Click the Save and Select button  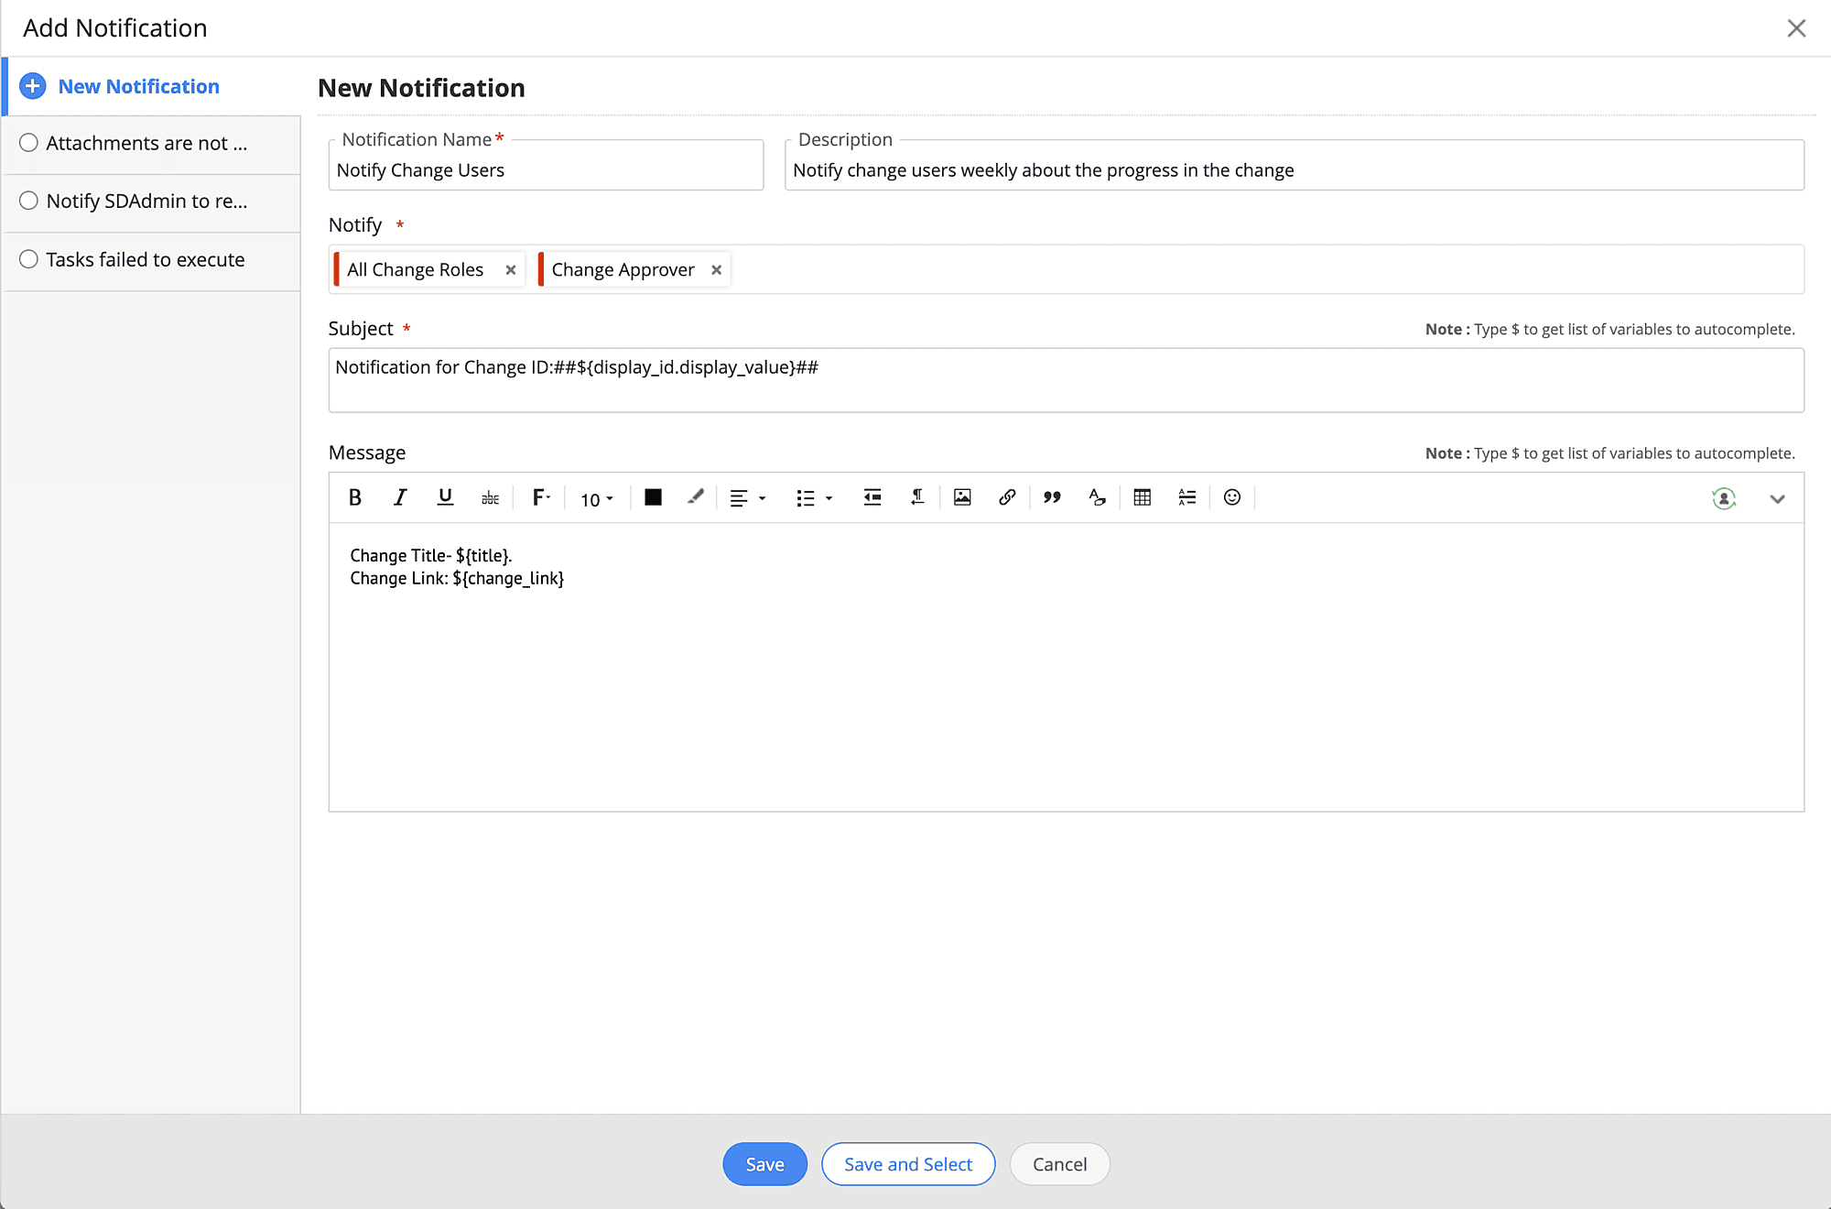click(907, 1164)
